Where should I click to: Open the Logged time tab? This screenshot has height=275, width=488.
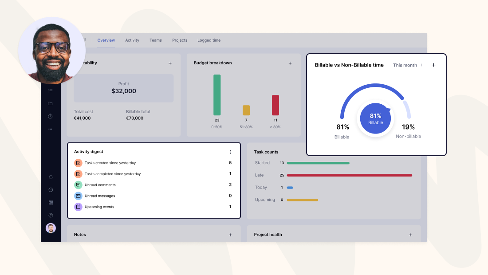(x=209, y=40)
